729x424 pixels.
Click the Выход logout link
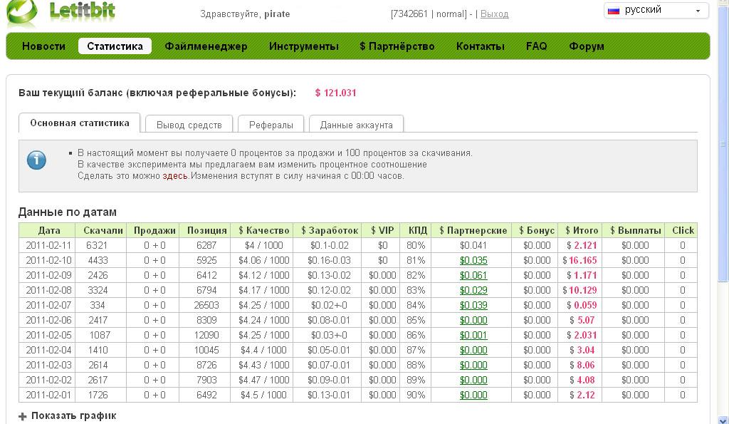click(x=494, y=14)
